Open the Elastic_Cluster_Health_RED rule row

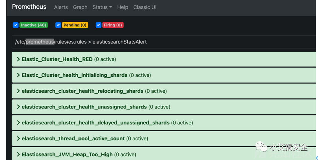pyautogui.click(x=164, y=59)
